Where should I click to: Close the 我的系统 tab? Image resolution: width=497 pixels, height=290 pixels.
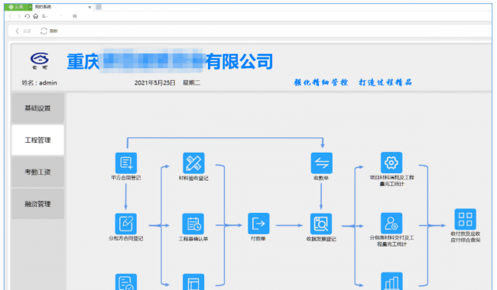click(x=89, y=7)
